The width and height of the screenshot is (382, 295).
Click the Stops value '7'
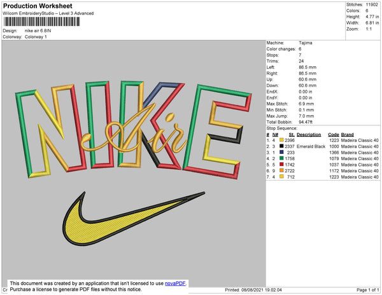[x=300, y=55]
